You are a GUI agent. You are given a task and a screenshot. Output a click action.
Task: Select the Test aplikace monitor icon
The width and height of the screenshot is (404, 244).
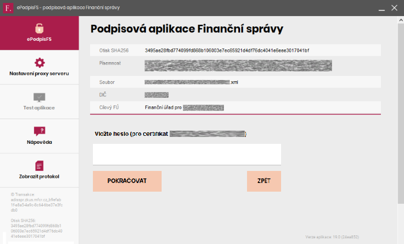[x=39, y=97]
